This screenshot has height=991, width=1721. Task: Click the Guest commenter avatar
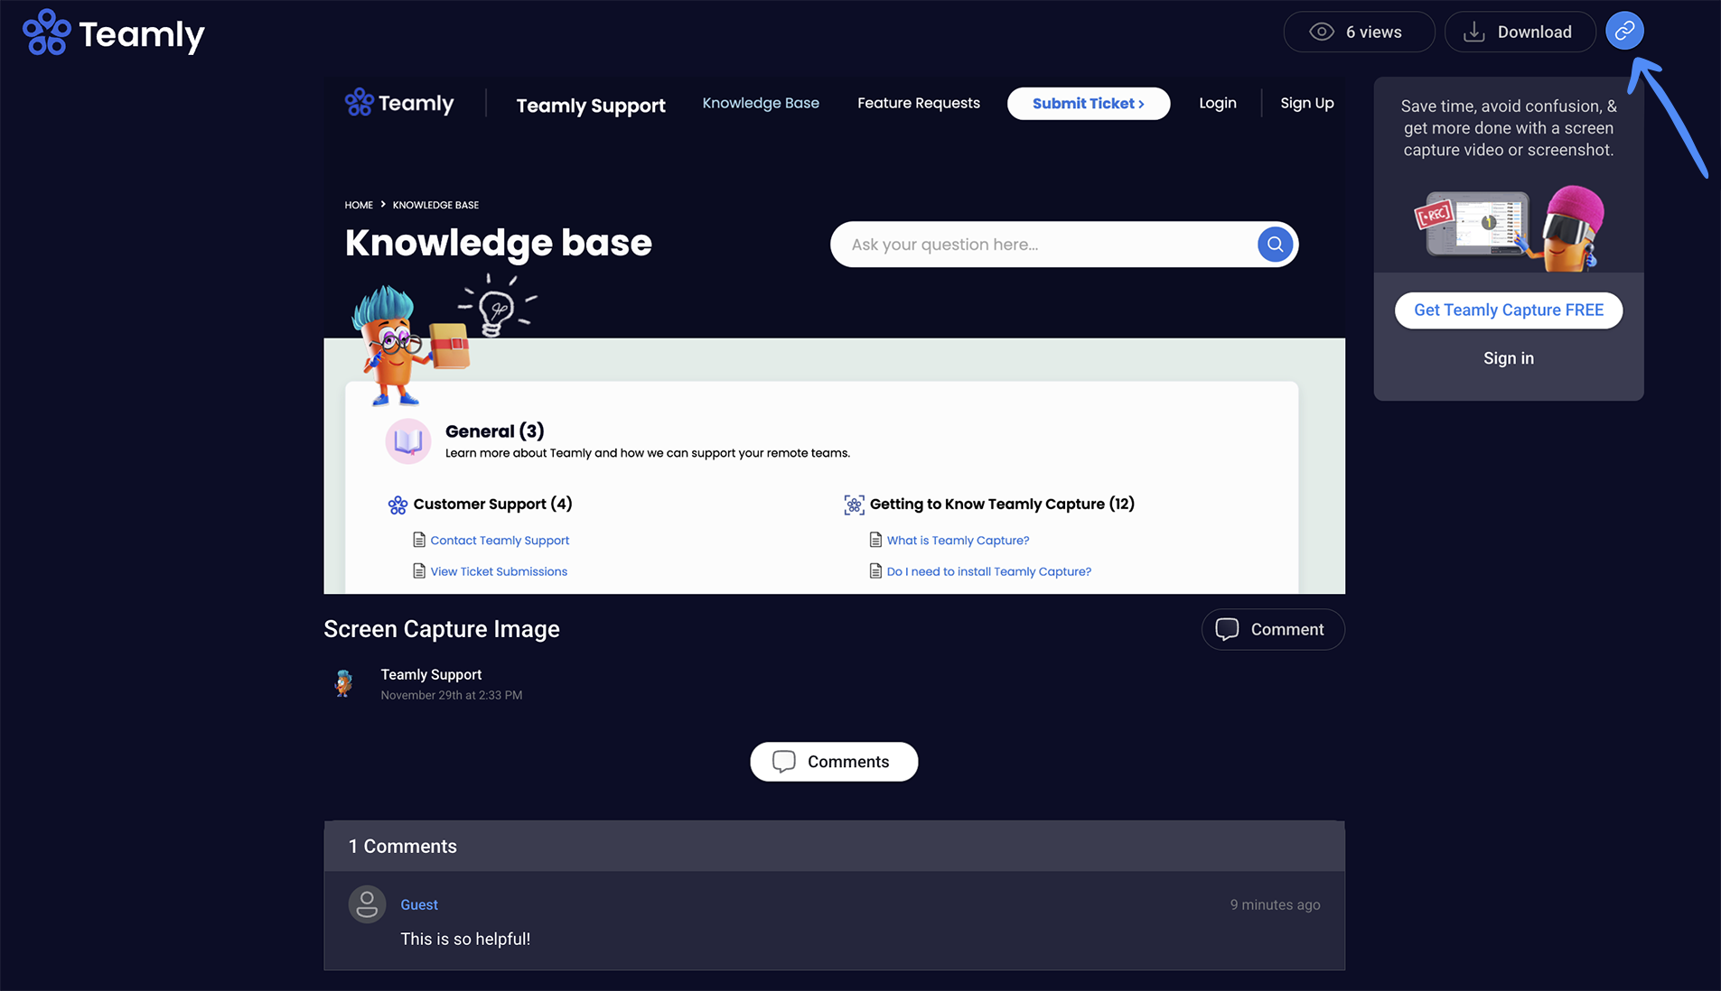pyautogui.click(x=367, y=903)
